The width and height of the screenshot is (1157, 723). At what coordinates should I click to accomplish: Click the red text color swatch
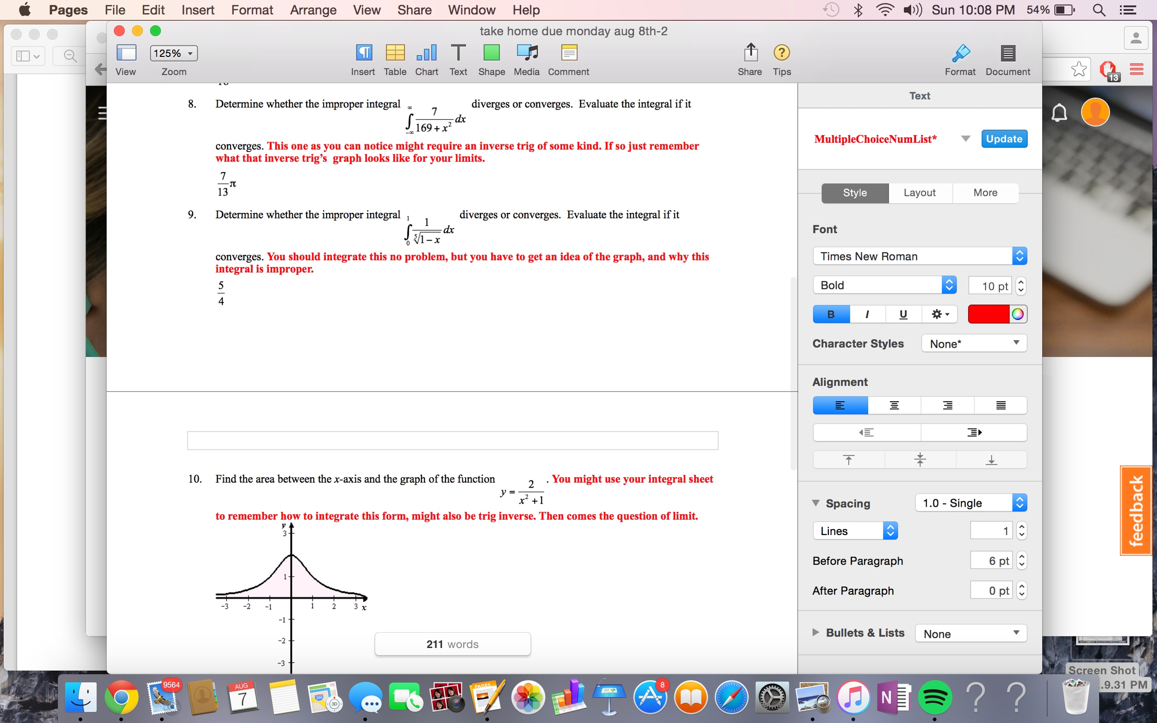(988, 314)
